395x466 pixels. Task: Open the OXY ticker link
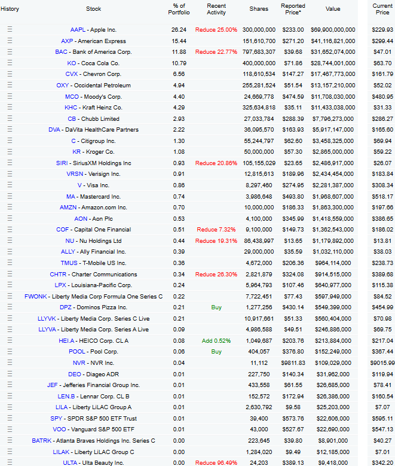(63, 86)
